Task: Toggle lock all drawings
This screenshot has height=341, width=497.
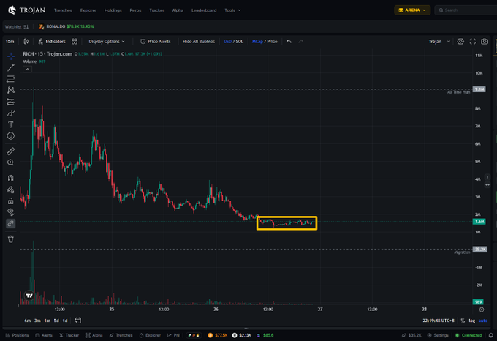Action: 11,201
